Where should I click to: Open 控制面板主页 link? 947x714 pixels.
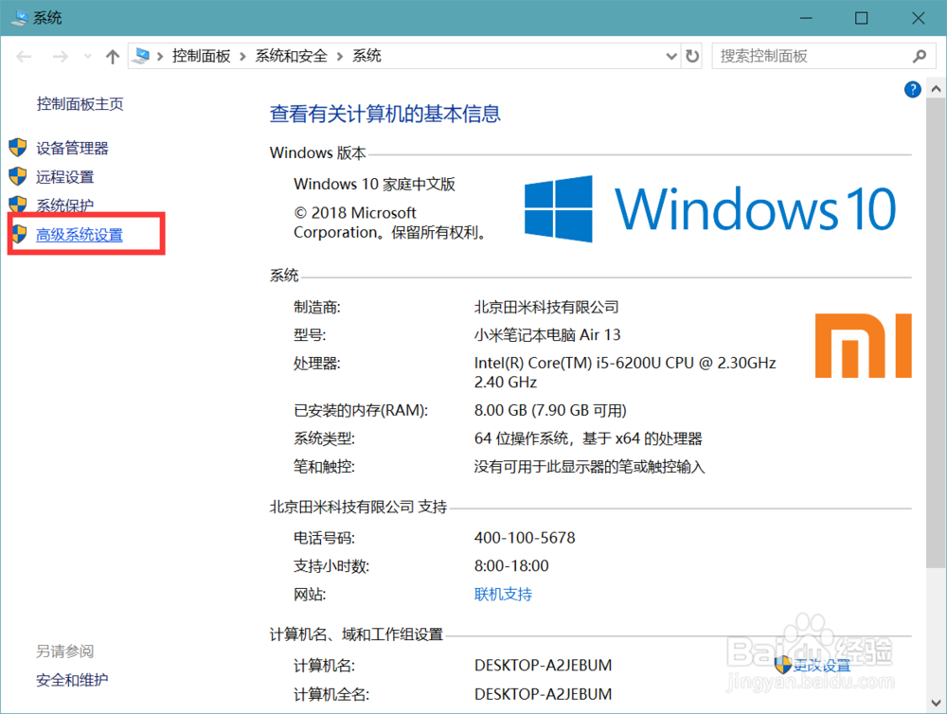coord(80,104)
